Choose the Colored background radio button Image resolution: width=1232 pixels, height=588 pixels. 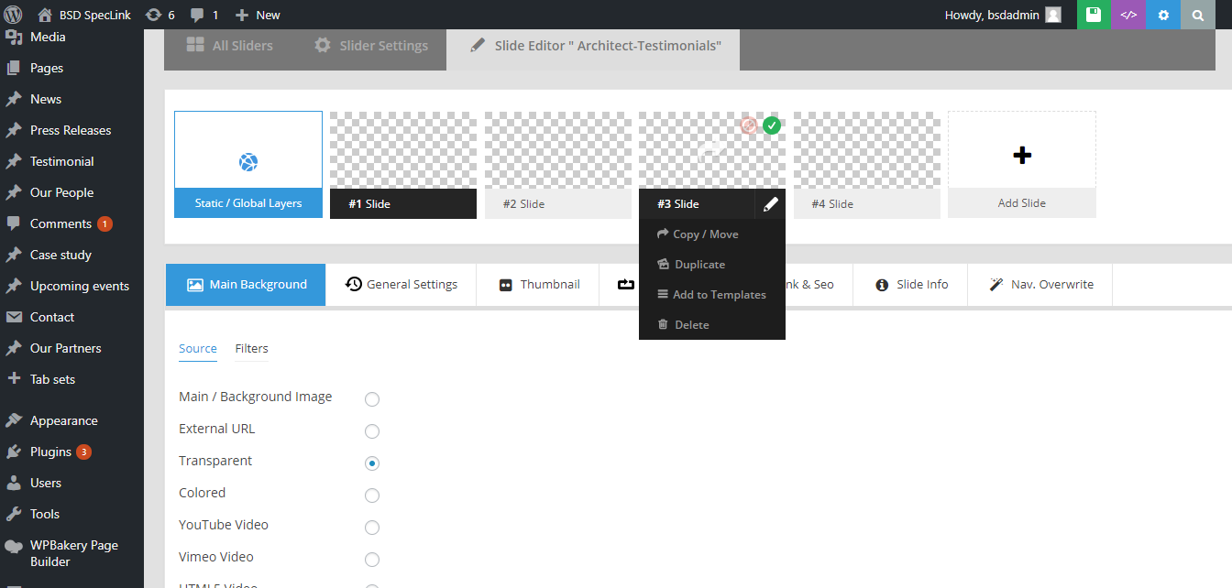pyautogui.click(x=372, y=495)
